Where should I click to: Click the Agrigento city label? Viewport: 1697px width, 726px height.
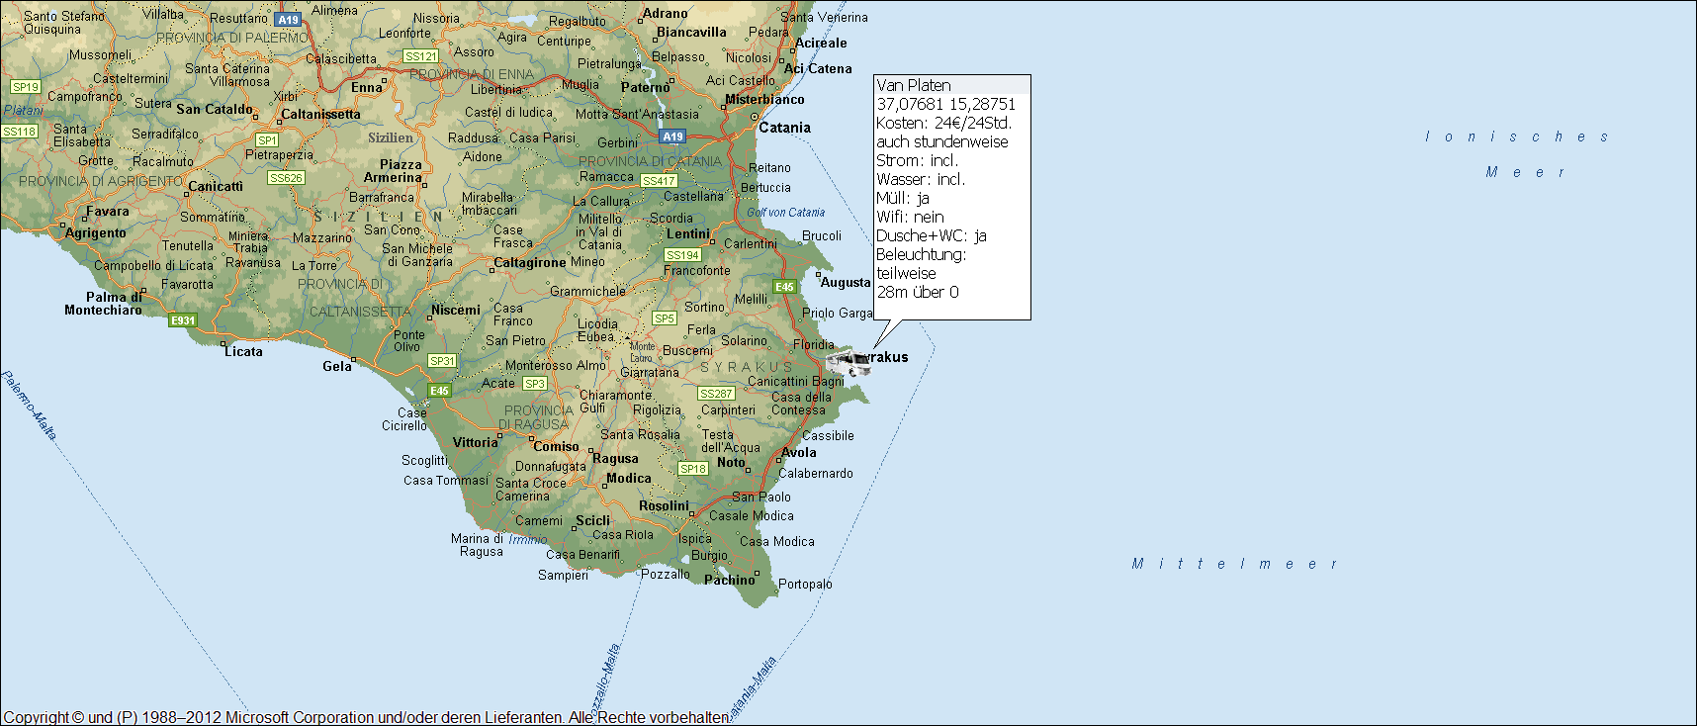click(x=96, y=233)
